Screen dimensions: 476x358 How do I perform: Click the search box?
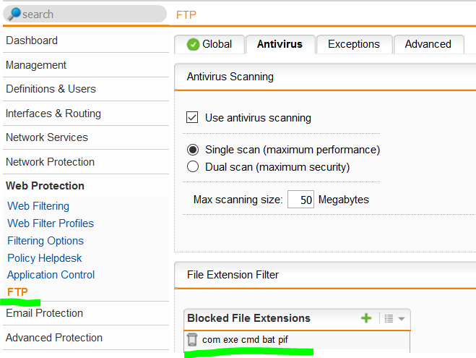(x=85, y=14)
